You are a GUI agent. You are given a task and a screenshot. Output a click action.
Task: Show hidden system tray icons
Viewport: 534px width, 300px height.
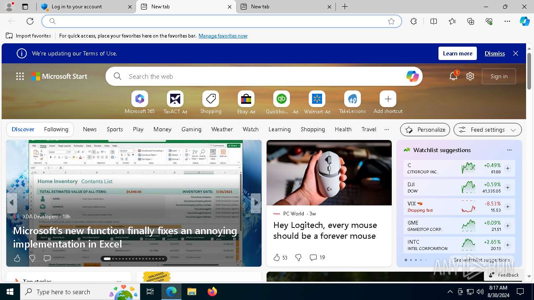coord(450,292)
